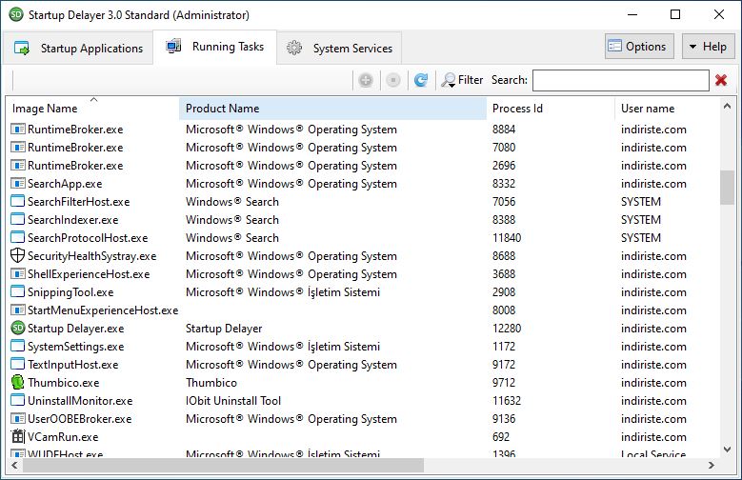The width and height of the screenshot is (742, 480).
Task: Click the Startup Applications tab icon
Action: point(22,48)
